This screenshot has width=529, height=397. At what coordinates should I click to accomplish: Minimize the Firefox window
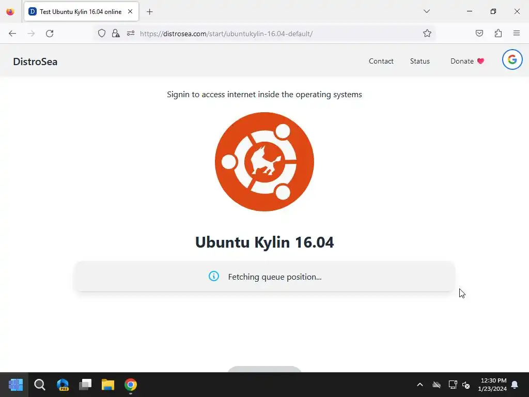pos(469,11)
